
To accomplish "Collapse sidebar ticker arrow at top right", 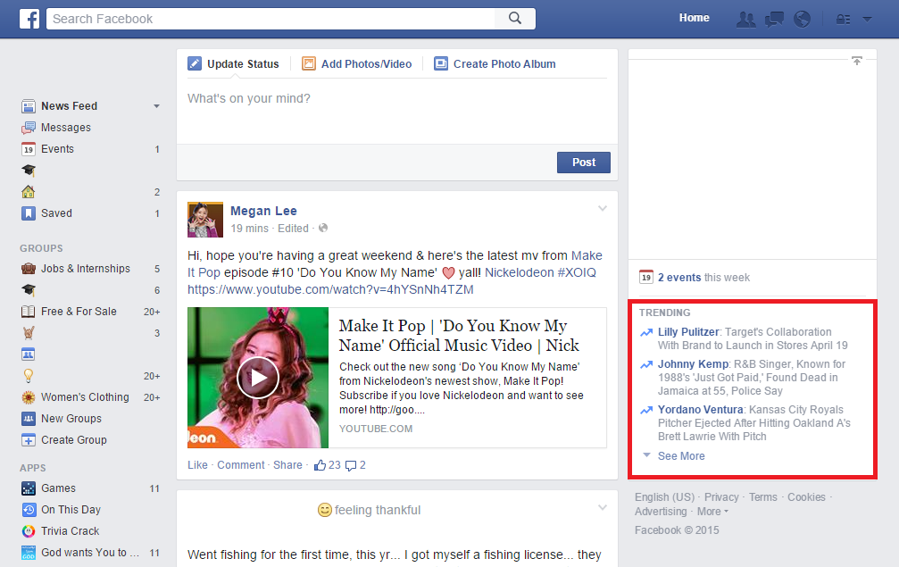I will tap(856, 60).
